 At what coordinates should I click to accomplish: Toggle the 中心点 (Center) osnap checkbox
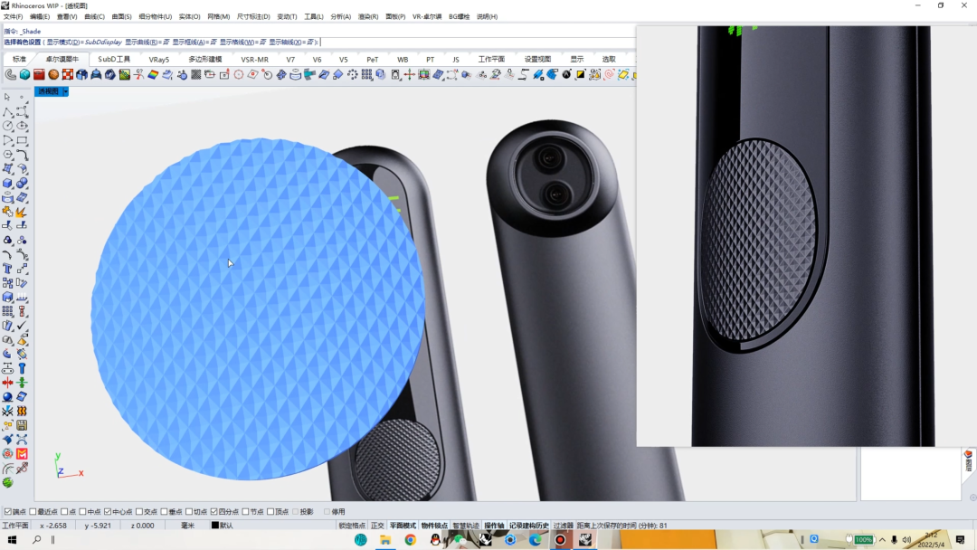click(107, 512)
